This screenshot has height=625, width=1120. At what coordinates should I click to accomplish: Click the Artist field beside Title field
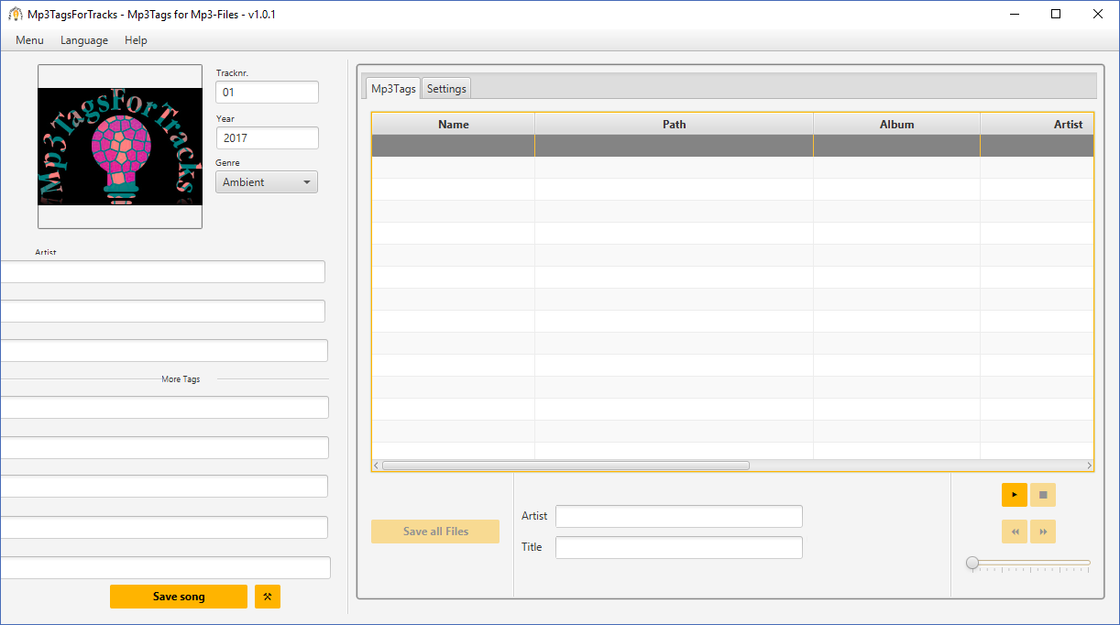pos(679,516)
